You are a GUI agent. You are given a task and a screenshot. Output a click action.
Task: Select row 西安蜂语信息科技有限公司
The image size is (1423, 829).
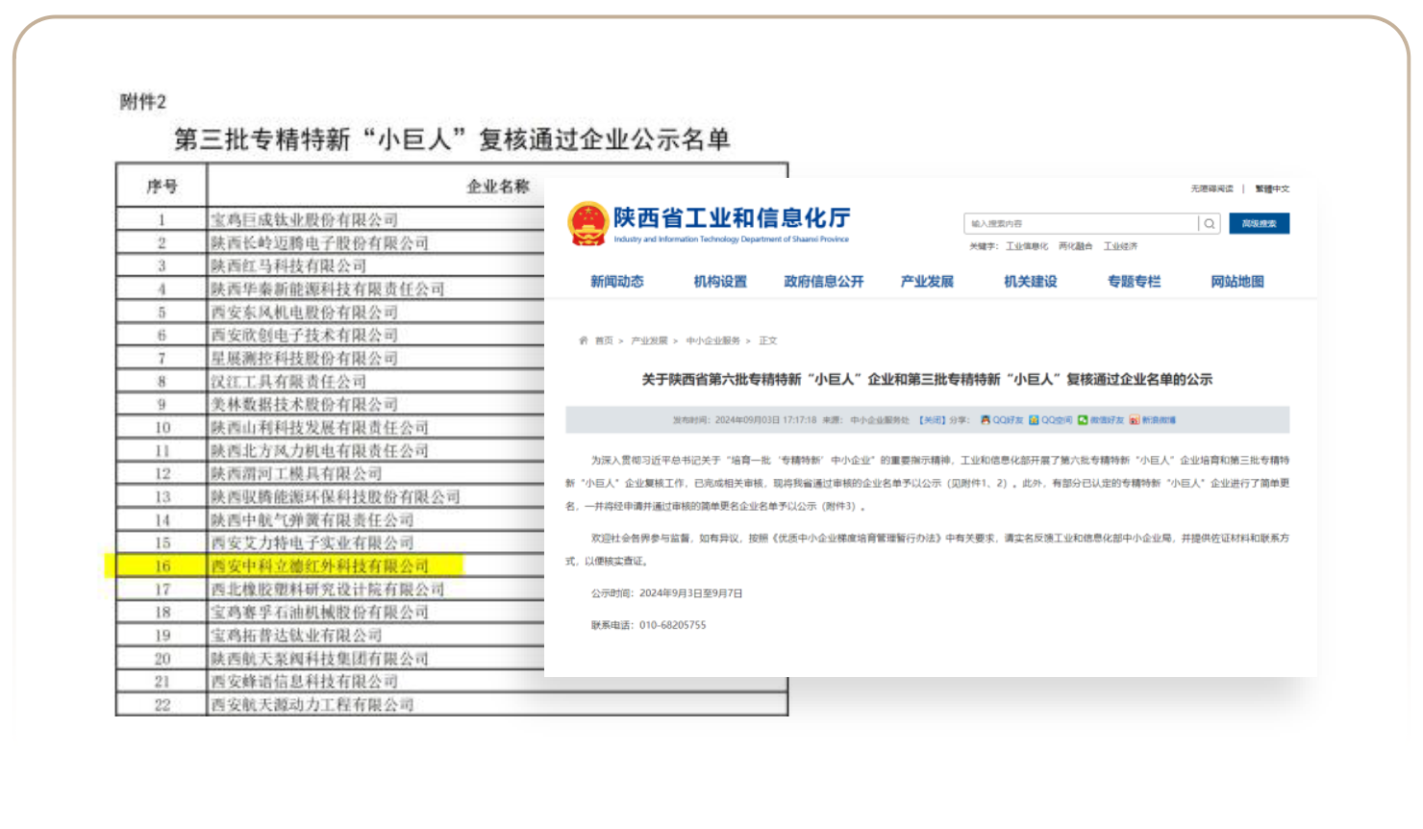click(304, 682)
